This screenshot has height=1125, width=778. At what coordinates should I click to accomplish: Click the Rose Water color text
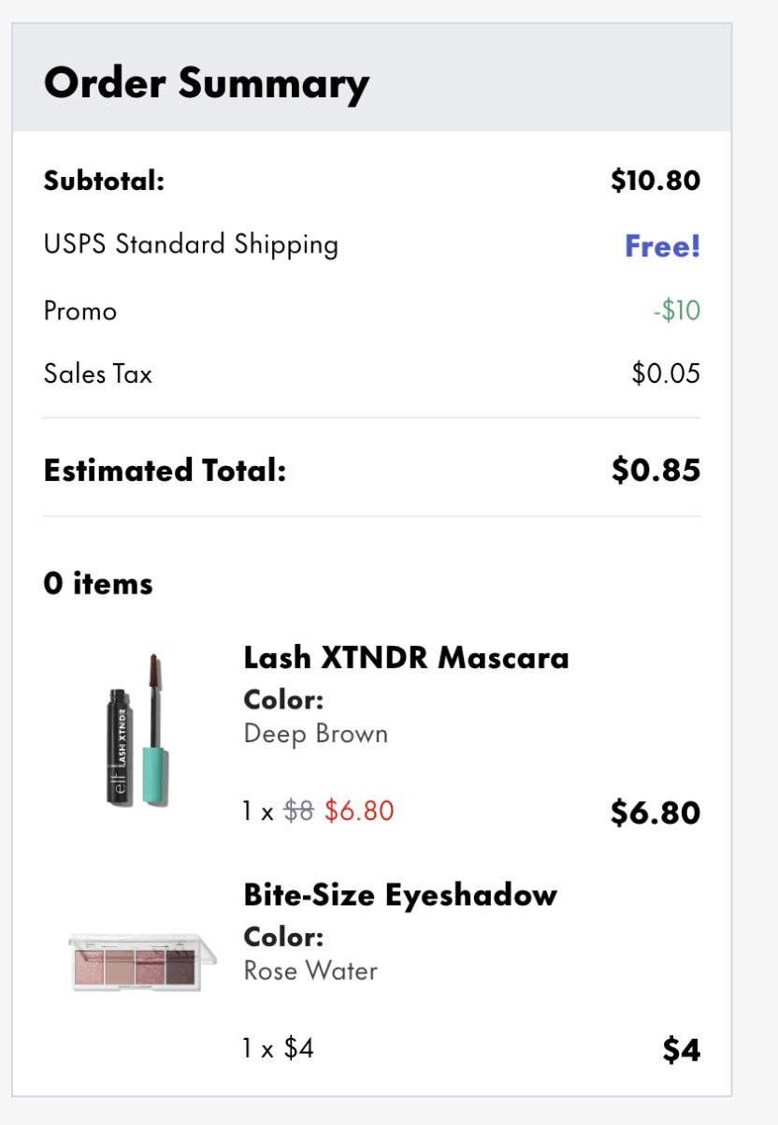(310, 971)
